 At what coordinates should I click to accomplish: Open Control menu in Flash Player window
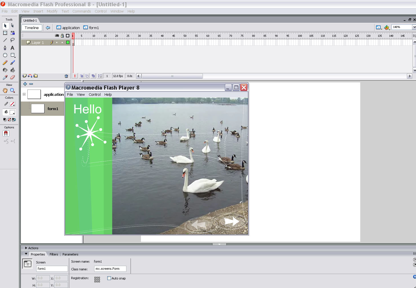[94, 95]
